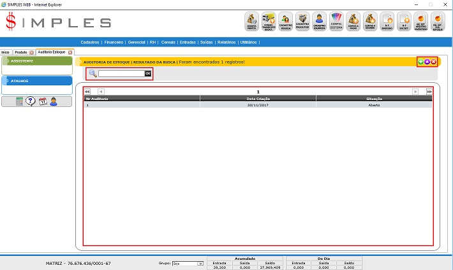Image resolution: width=453 pixels, height=270 pixels.
Task: Click the help question mark icon
Action: point(30,101)
